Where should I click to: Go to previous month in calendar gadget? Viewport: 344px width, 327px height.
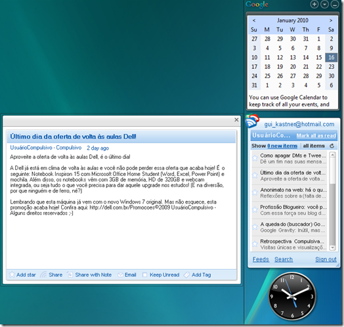pos(254,20)
